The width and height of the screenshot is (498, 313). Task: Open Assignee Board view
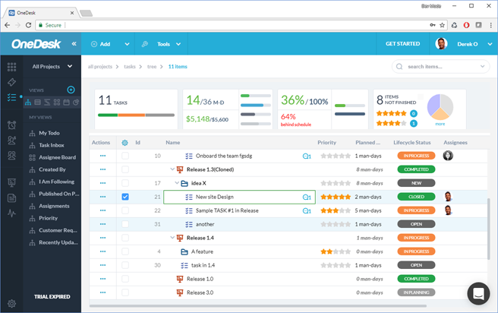pyautogui.click(x=57, y=157)
